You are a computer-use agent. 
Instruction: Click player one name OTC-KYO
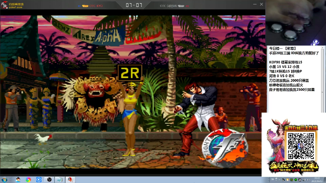click(96, 6)
